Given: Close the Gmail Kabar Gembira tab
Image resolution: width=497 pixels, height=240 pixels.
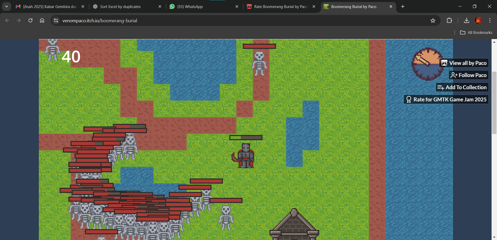Looking at the screenshot, I should 83,6.
